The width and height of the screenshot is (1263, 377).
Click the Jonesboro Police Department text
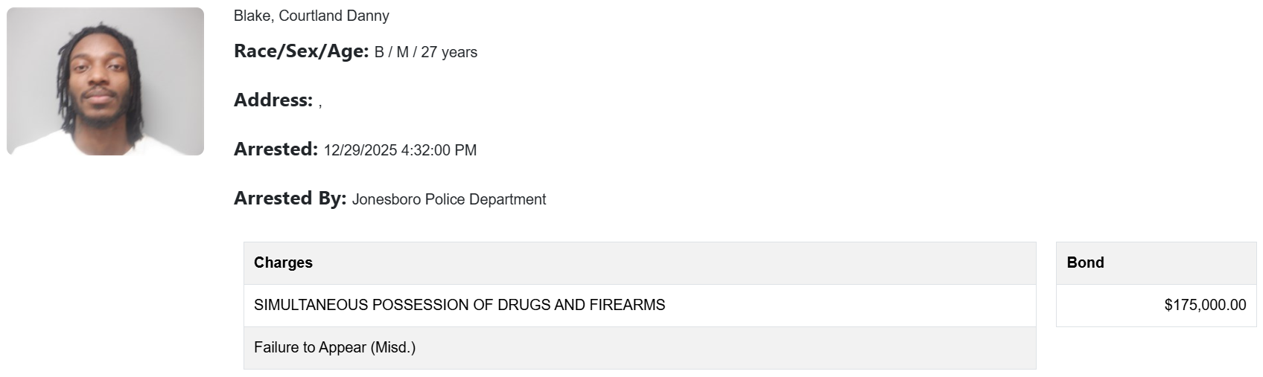point(449,199)
